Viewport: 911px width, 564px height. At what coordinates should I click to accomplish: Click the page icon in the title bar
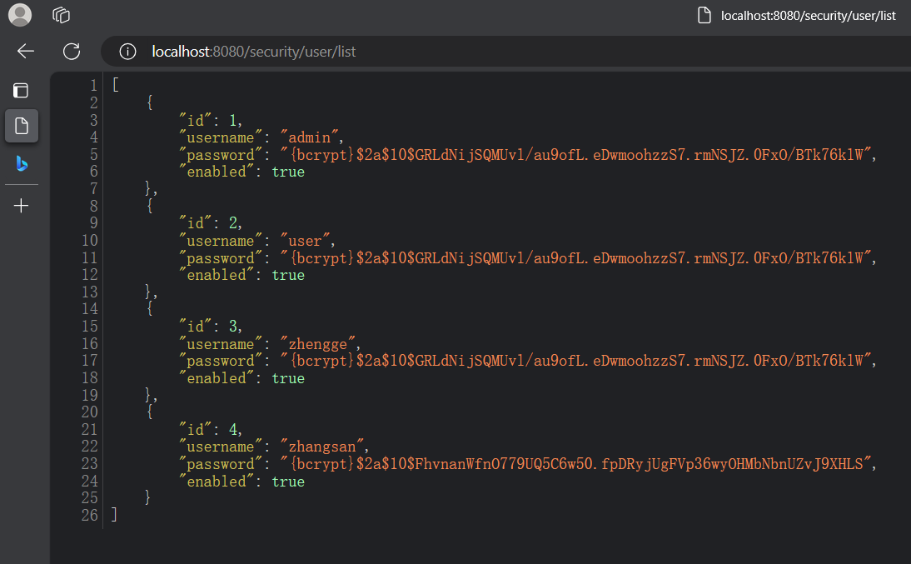(704, 15)
